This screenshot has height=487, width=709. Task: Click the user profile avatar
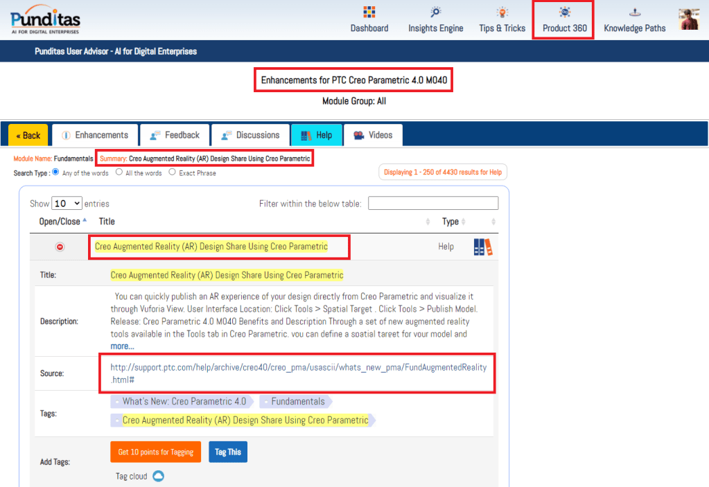pyautogui.click(x=688, y=19)
